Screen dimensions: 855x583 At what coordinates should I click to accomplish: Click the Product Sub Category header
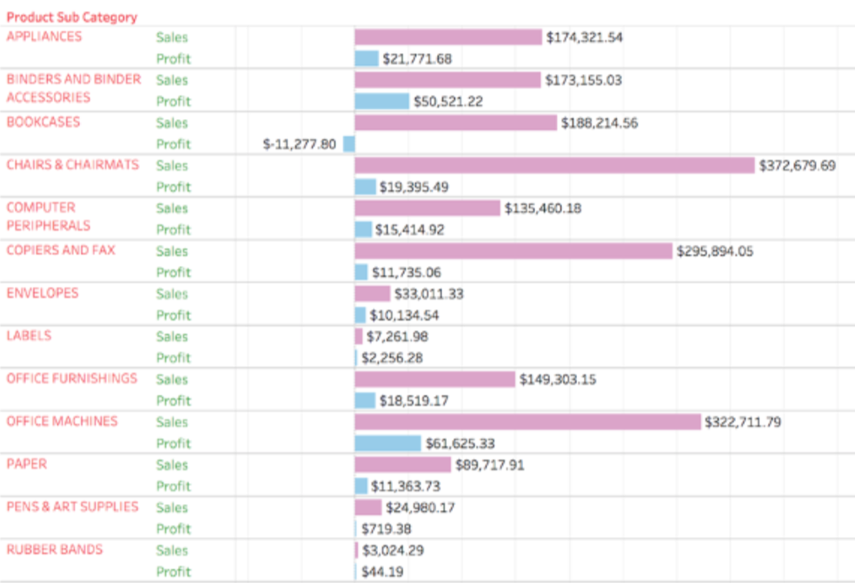[x=71, y=17]
